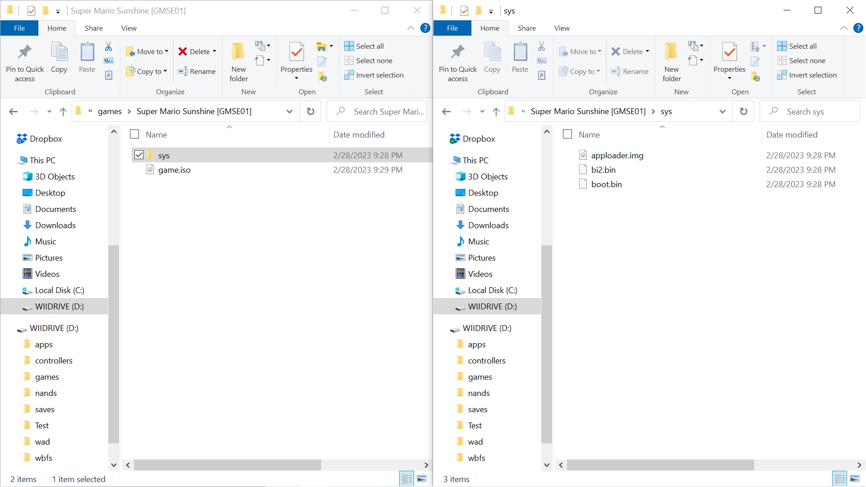Image resolution: width=866 pixels, height=487 pixels.
Task: Select boot.bin in sys window
Action: [x=606, y=184]
